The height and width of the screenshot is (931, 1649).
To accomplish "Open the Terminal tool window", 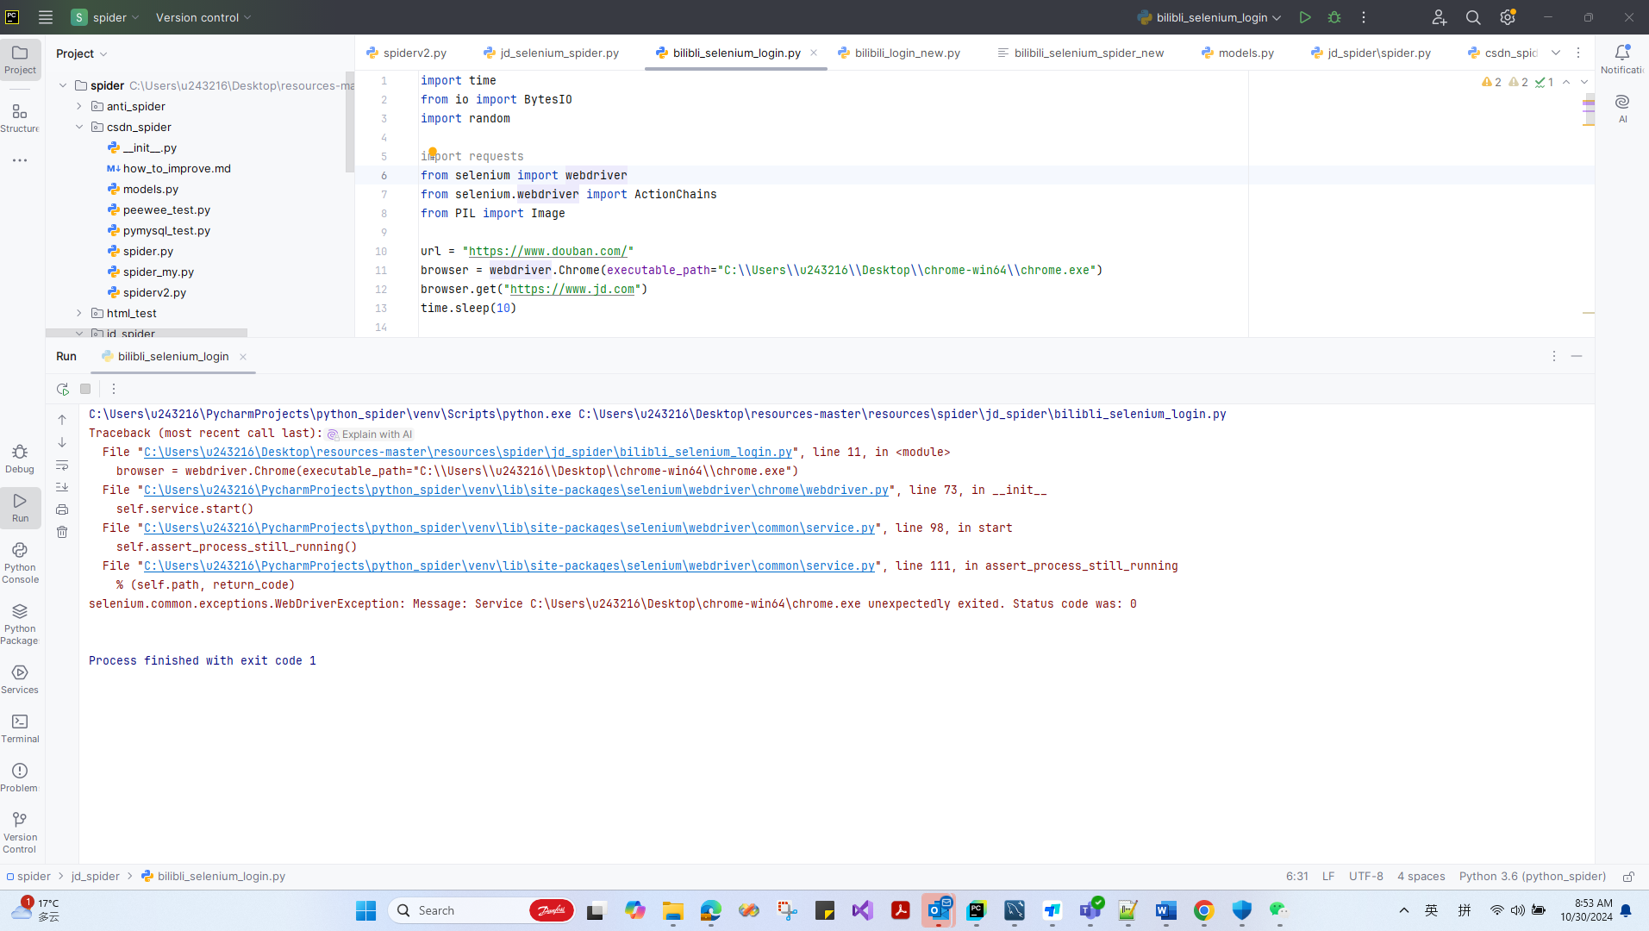I will [20, 728].
